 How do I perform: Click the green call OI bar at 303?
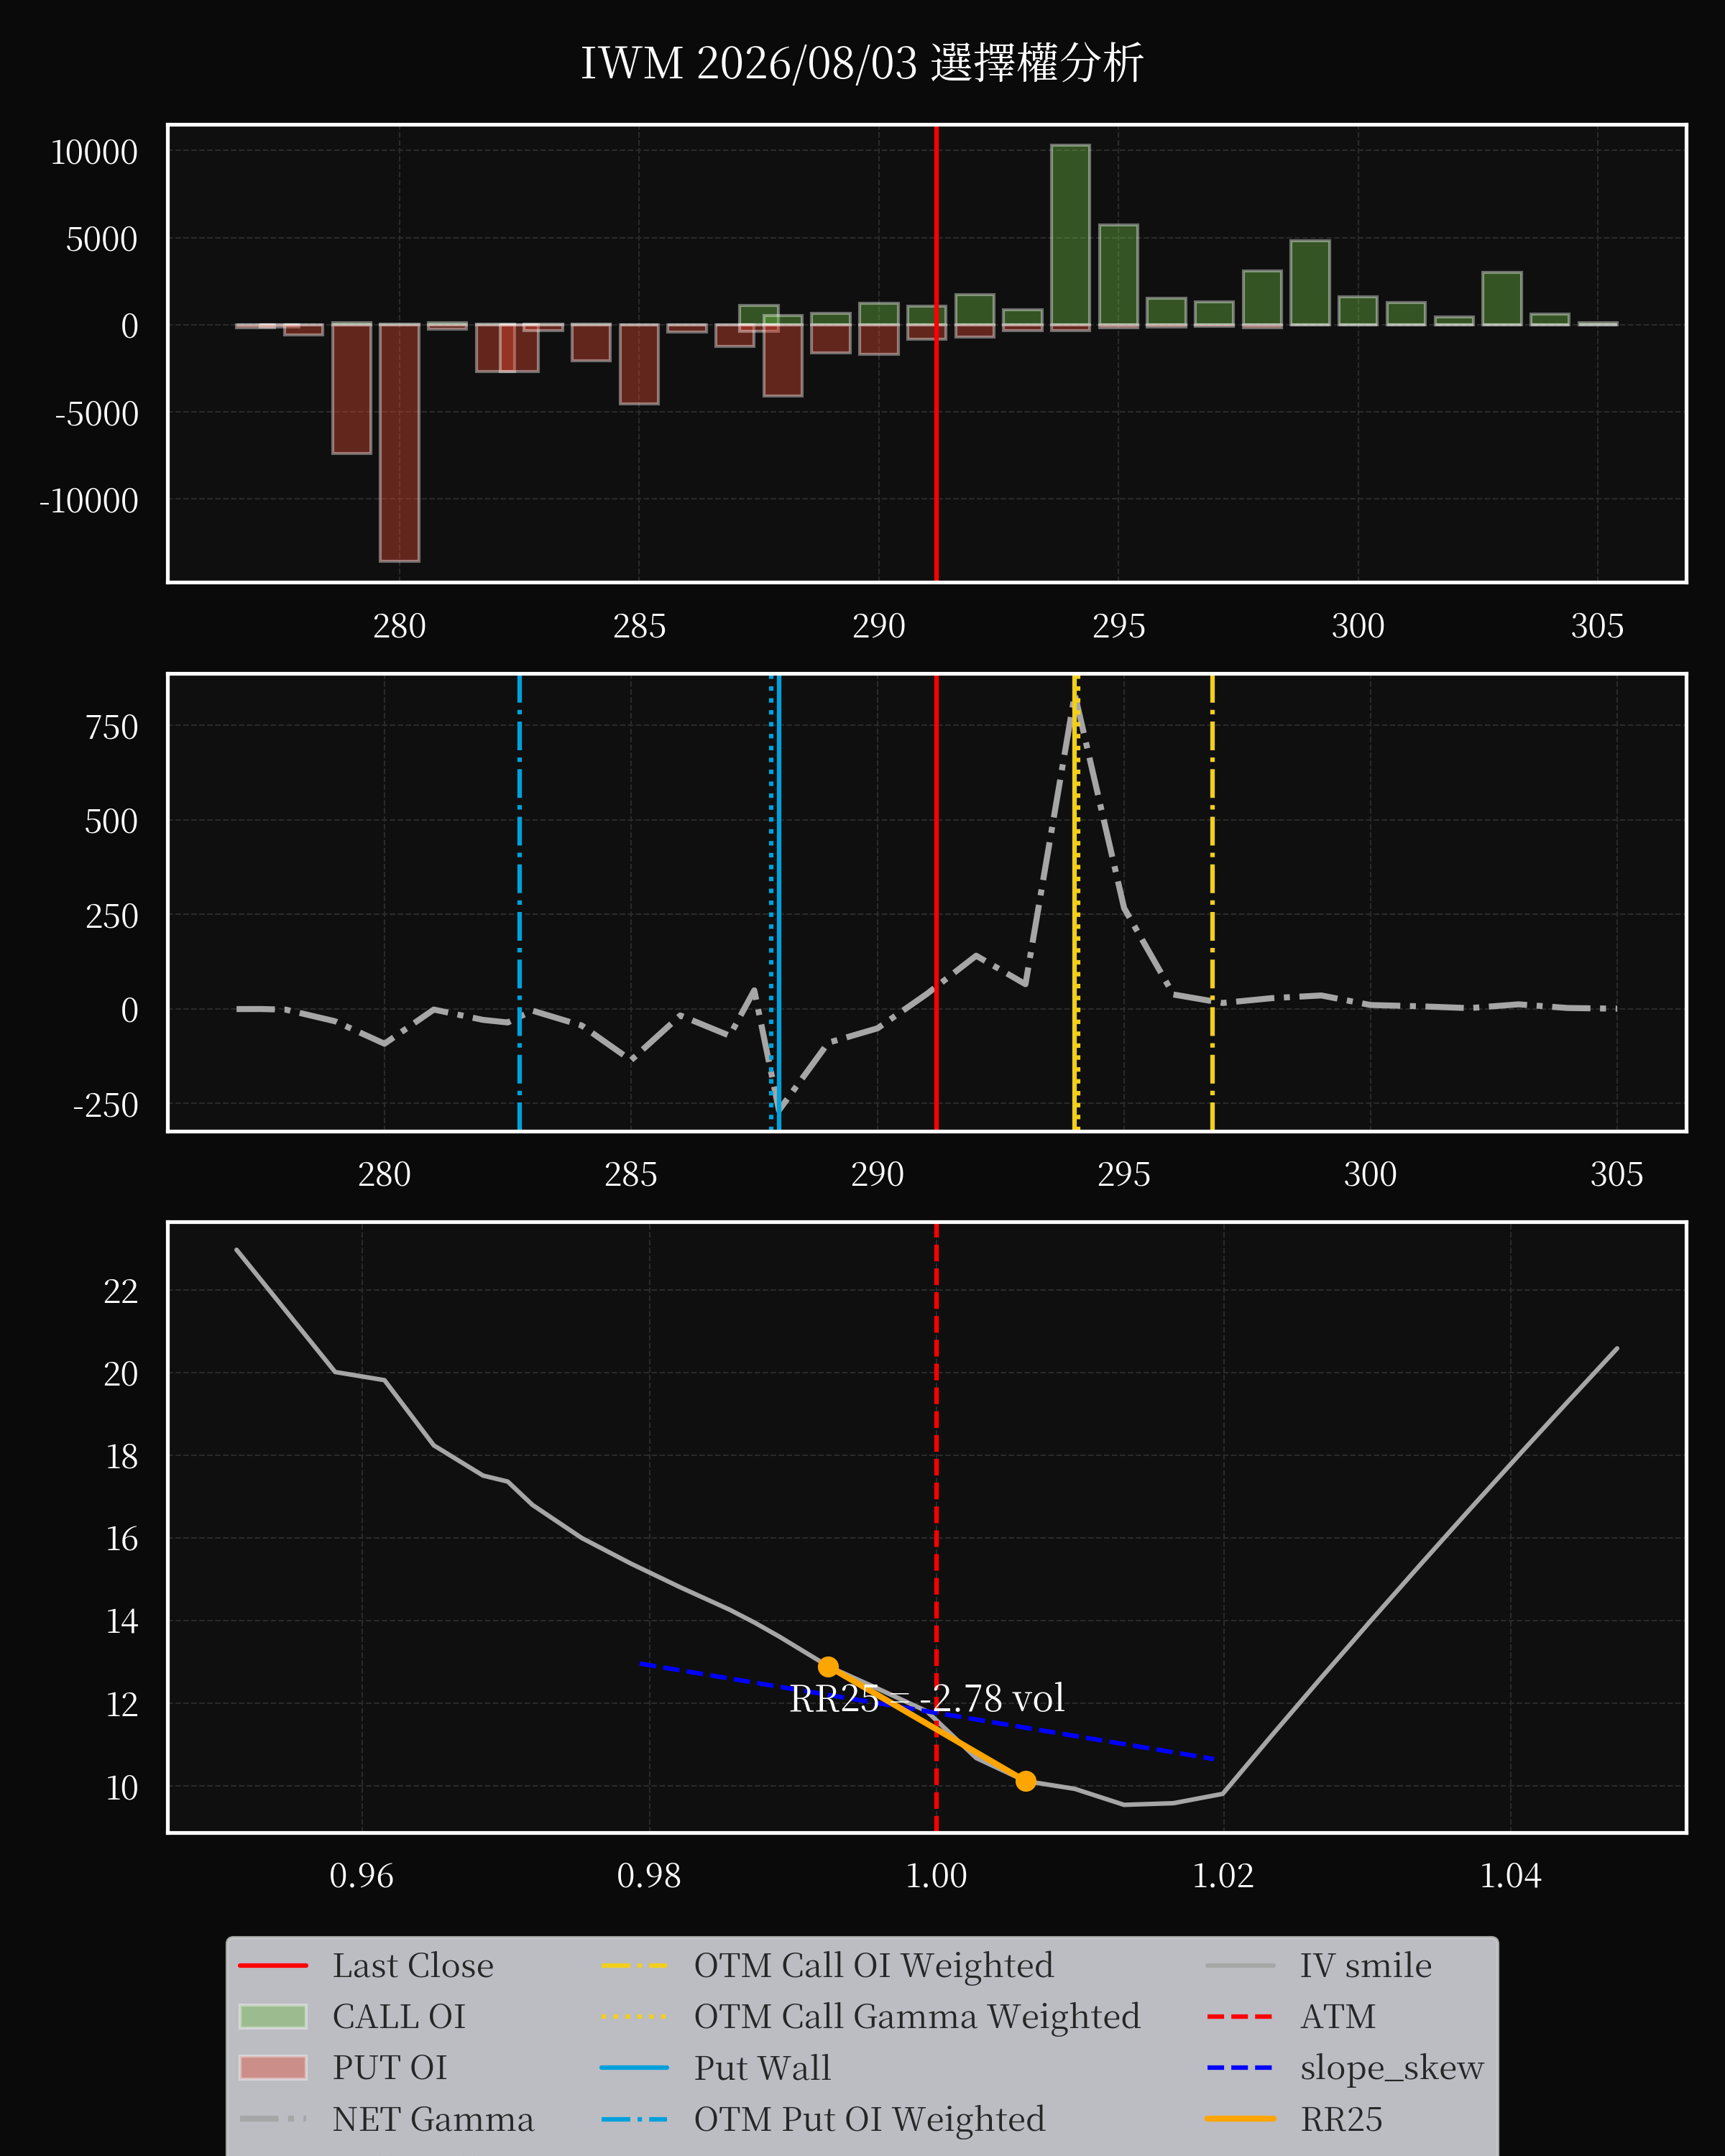[x=1502, y=299]
